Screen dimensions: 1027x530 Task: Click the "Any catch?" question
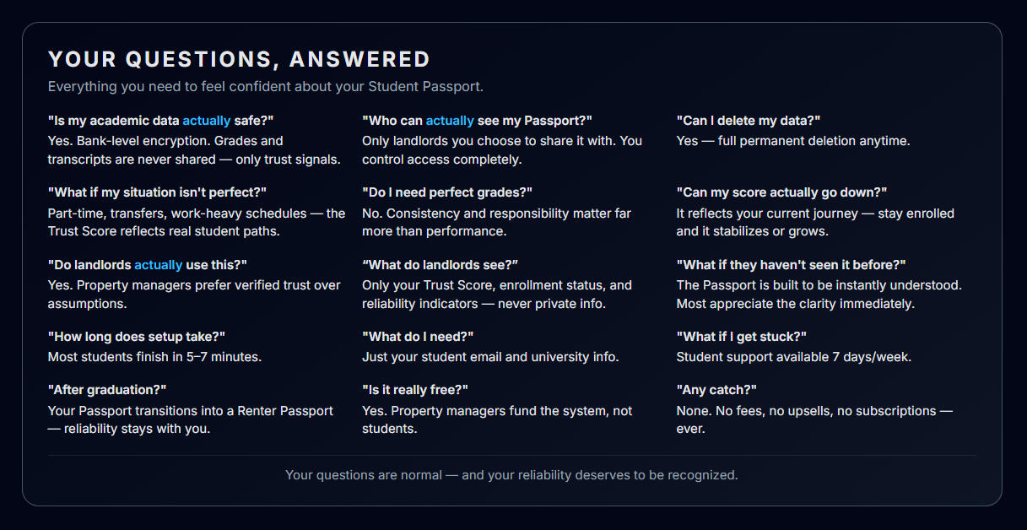click(716, 389)
